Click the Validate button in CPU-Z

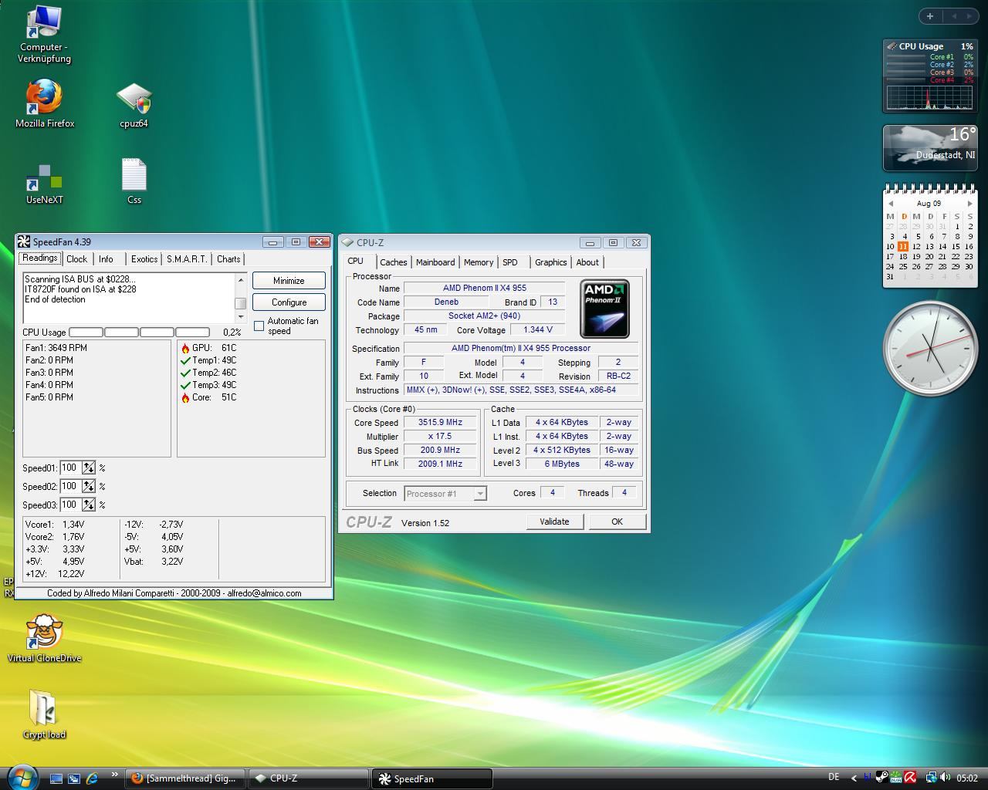[x=554, y=522]
